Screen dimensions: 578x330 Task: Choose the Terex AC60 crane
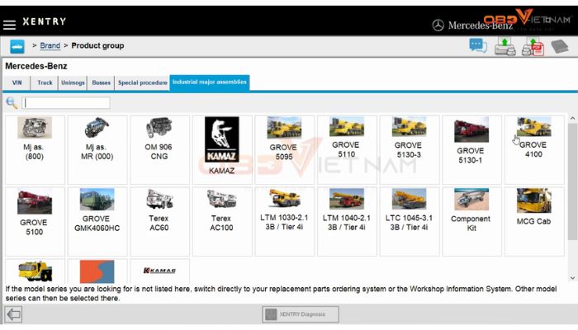[159, 221]
